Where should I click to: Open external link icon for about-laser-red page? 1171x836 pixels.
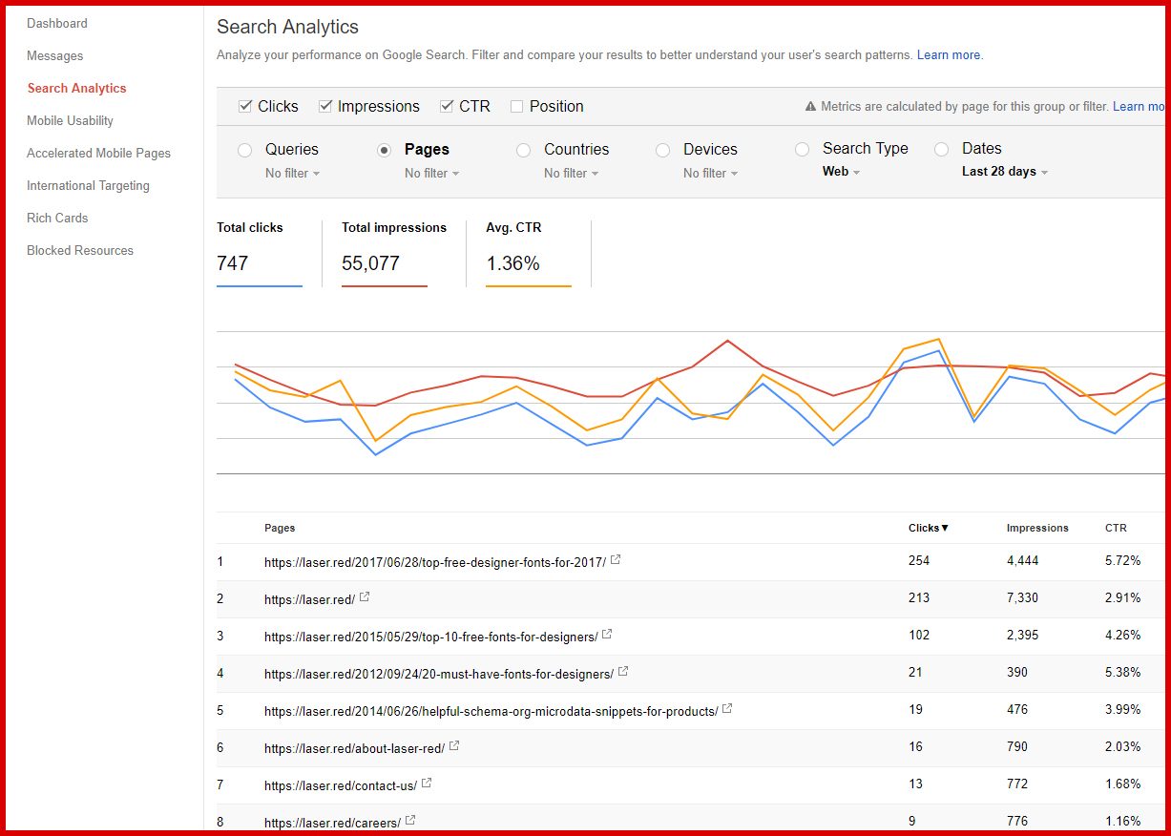[454, 746]
